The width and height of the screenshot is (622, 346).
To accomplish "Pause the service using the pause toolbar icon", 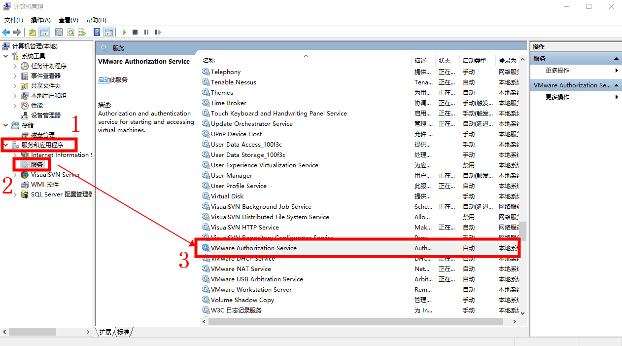I will coord(146,32).
